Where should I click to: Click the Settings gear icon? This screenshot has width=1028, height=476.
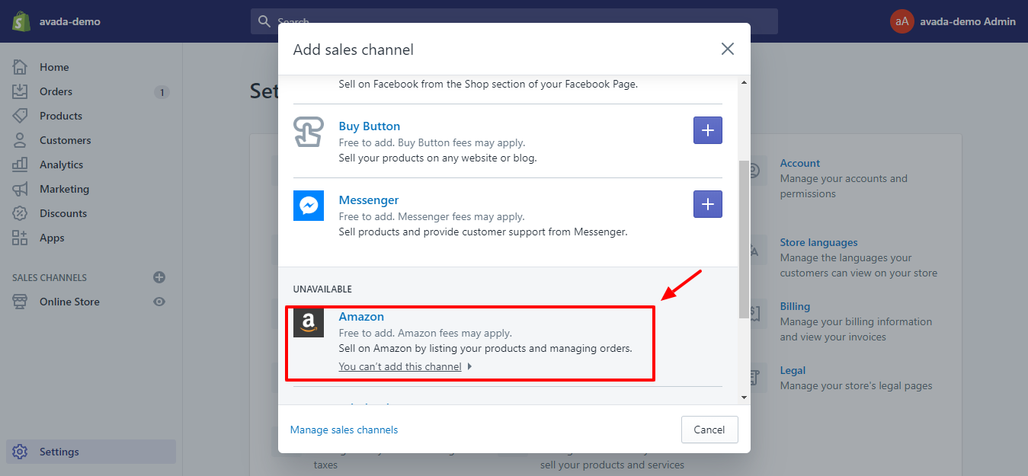coord(20,452)
